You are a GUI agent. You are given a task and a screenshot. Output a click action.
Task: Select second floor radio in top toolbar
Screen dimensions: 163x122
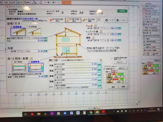(51, 2)
